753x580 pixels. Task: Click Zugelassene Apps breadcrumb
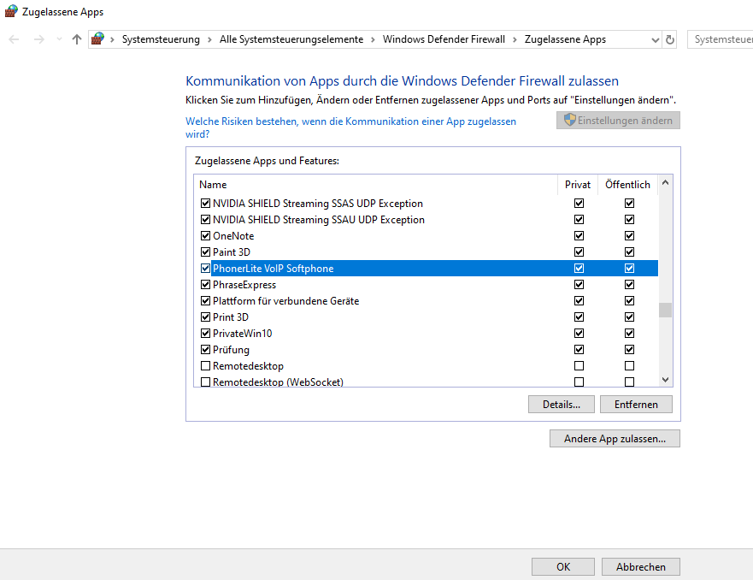pos(565,39)
